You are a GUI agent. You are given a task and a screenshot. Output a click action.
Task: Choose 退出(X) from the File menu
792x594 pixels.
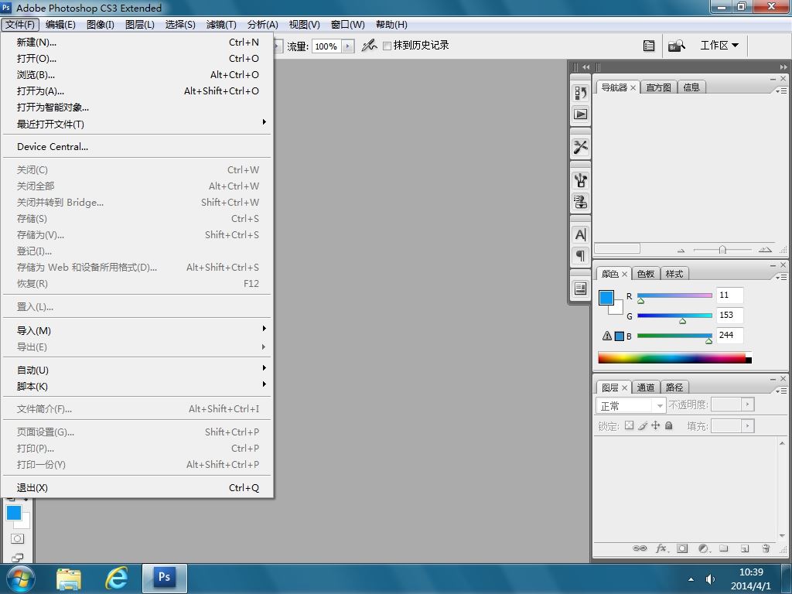[x=138, y=487]
